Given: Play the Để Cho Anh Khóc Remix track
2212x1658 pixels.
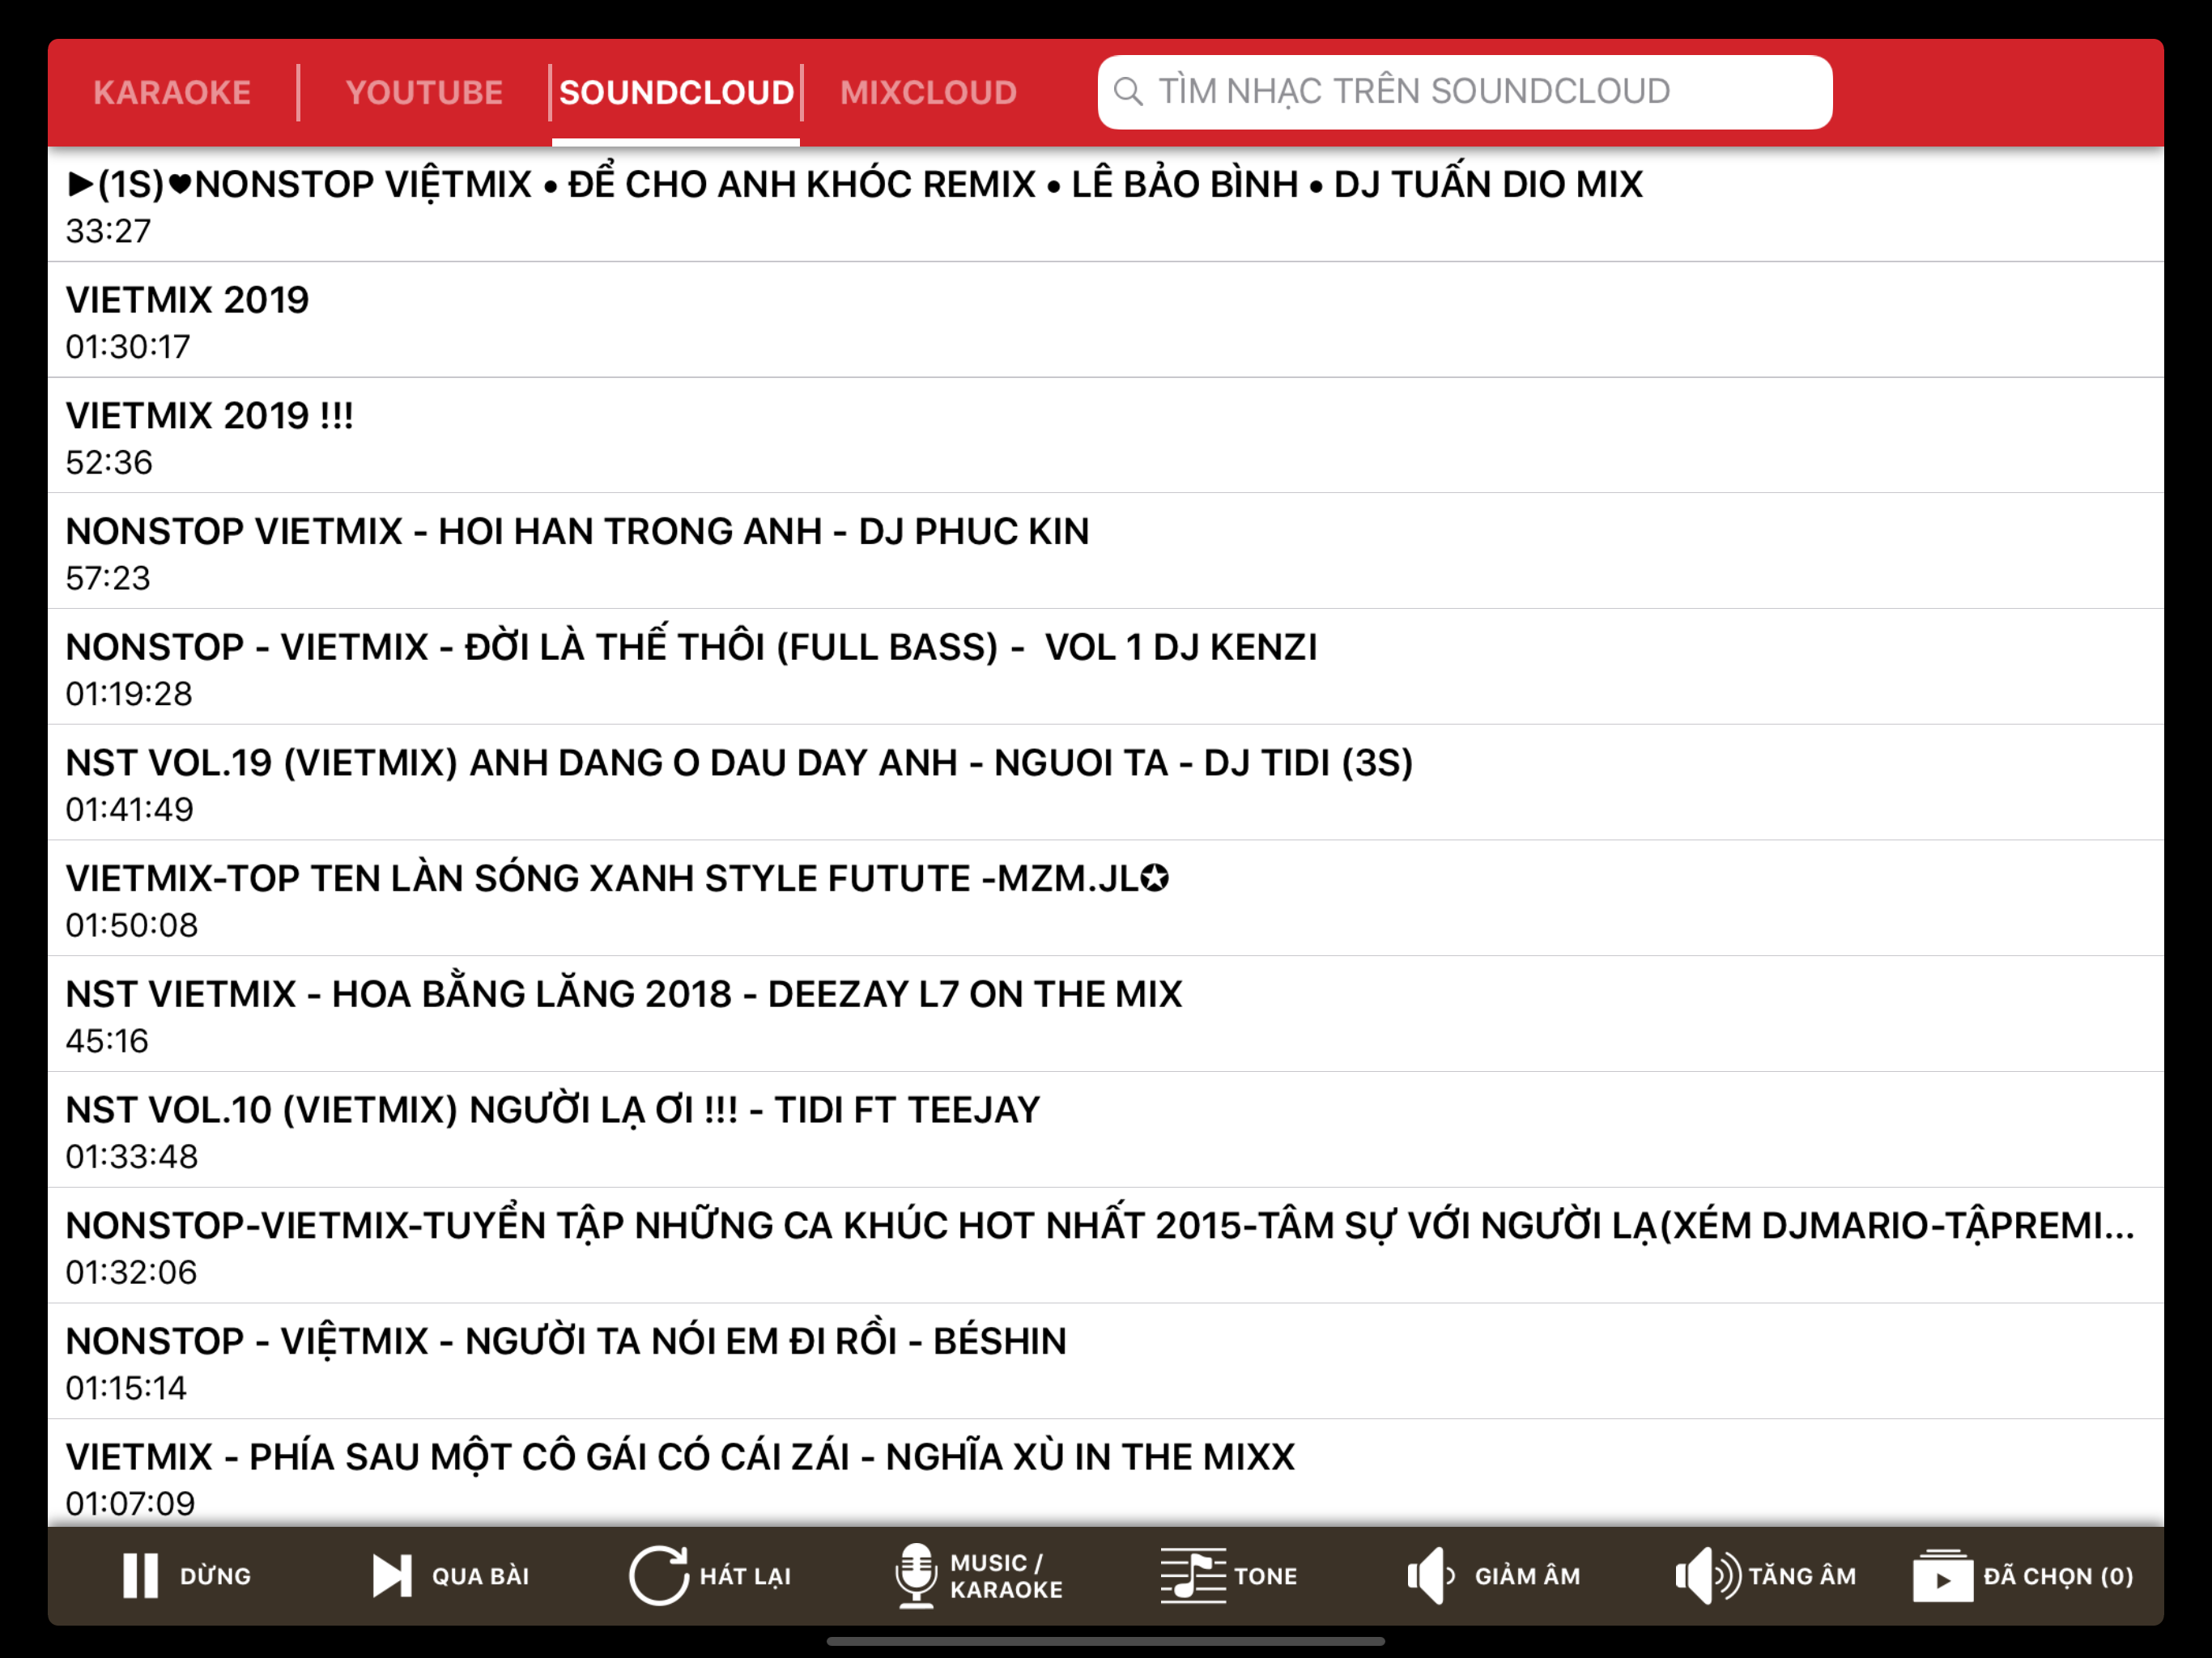Looking at the screenshot, I should point(1106,205).
